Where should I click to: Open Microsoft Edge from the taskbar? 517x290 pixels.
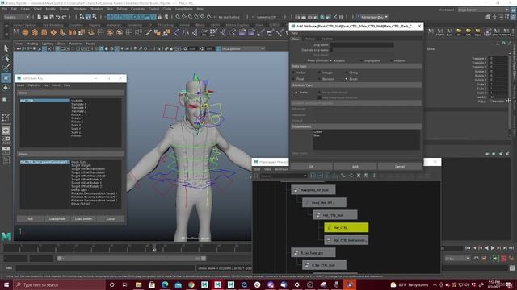click(165, 284)
